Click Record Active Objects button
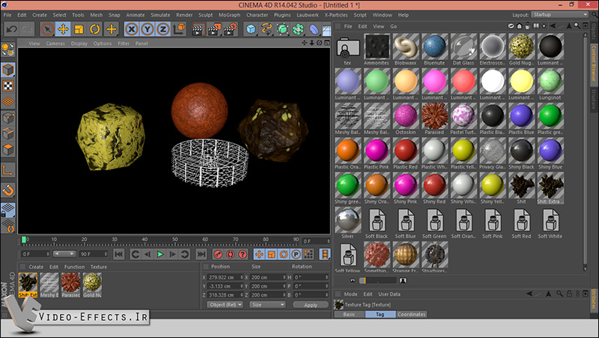 tap(218, 254)
